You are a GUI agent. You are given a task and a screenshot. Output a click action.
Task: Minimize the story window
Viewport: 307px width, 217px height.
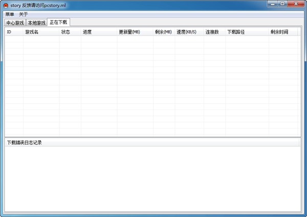273,4
